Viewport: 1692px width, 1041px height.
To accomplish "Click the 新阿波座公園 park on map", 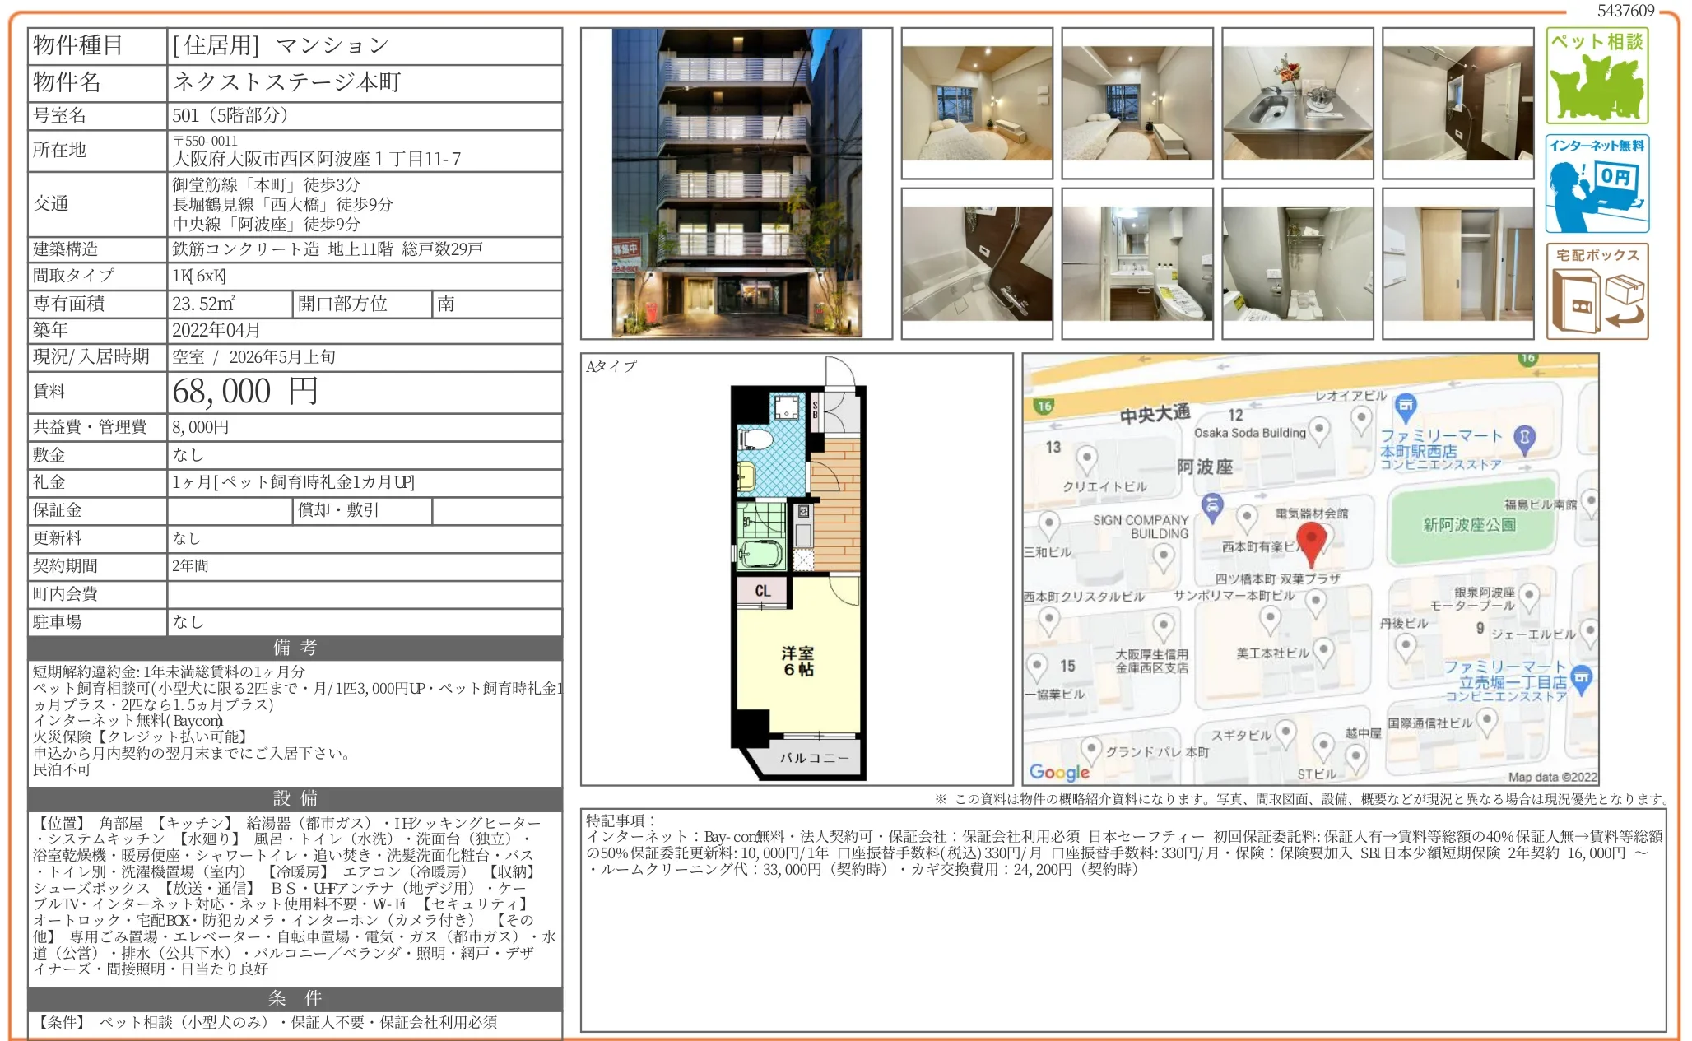I will (1470, 525).
